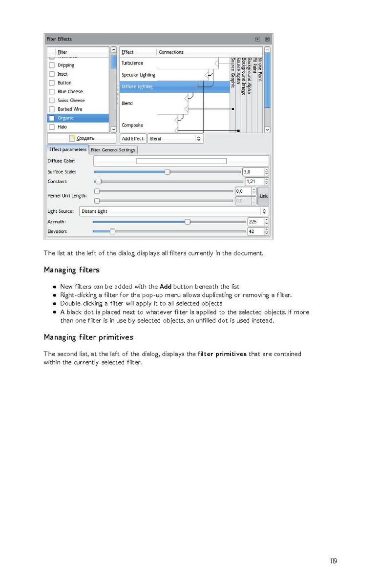Toggle the Inset filter checkbox

coord(52,74)
